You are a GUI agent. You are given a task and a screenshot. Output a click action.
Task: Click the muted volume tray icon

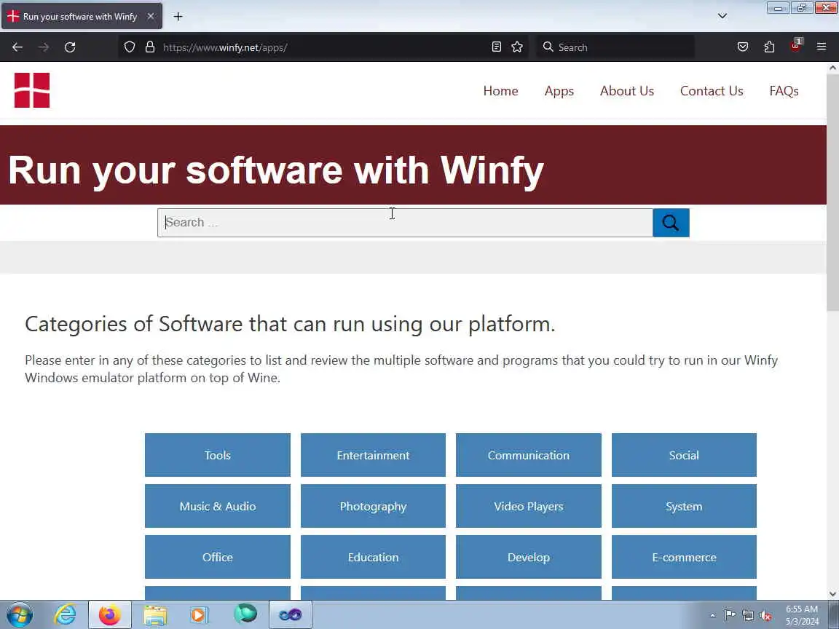pyautogui.click(x=765, y=616)
